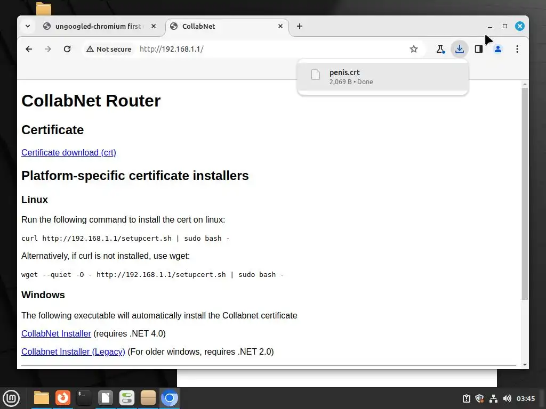Launch Firefox from the taskbar

(63, 398)
